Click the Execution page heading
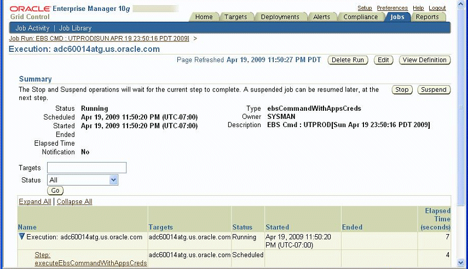This screenshot has width=468, height=269. (x=84, y=49)
